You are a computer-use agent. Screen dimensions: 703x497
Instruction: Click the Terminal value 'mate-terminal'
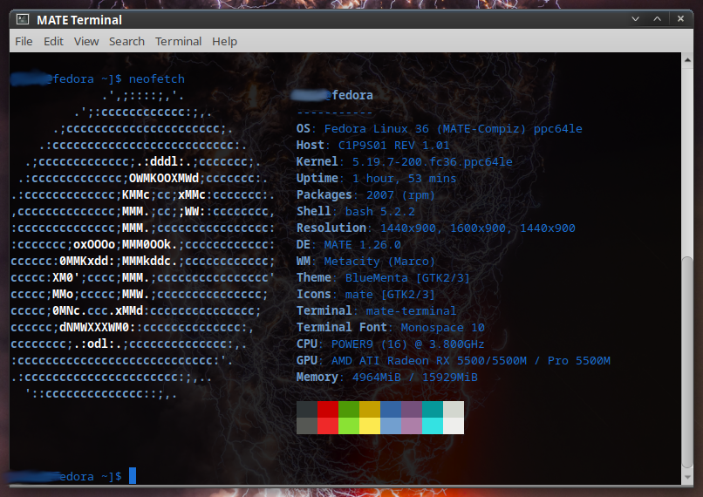coord(411,311)
